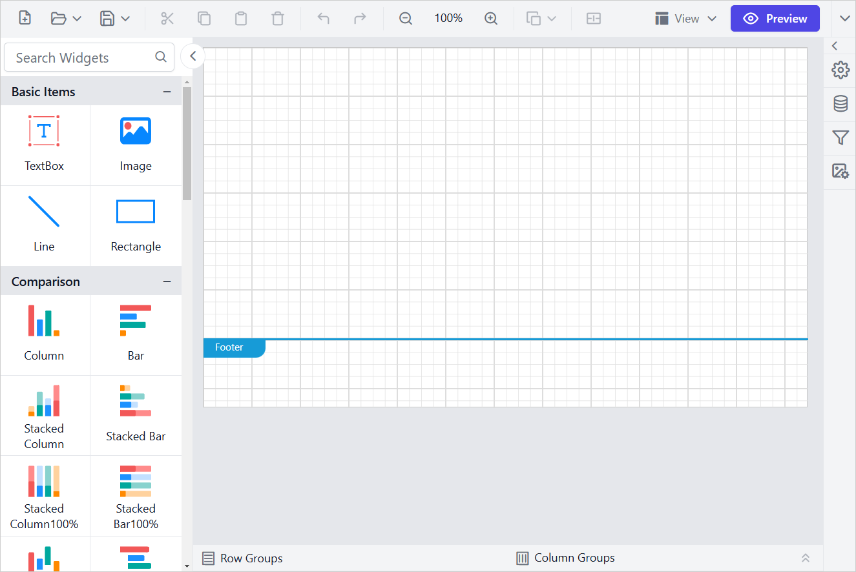The width and height of the screenshot is (856, 572).
Task: Select the Stacked Column100% widget
Action: click(44, 496)
